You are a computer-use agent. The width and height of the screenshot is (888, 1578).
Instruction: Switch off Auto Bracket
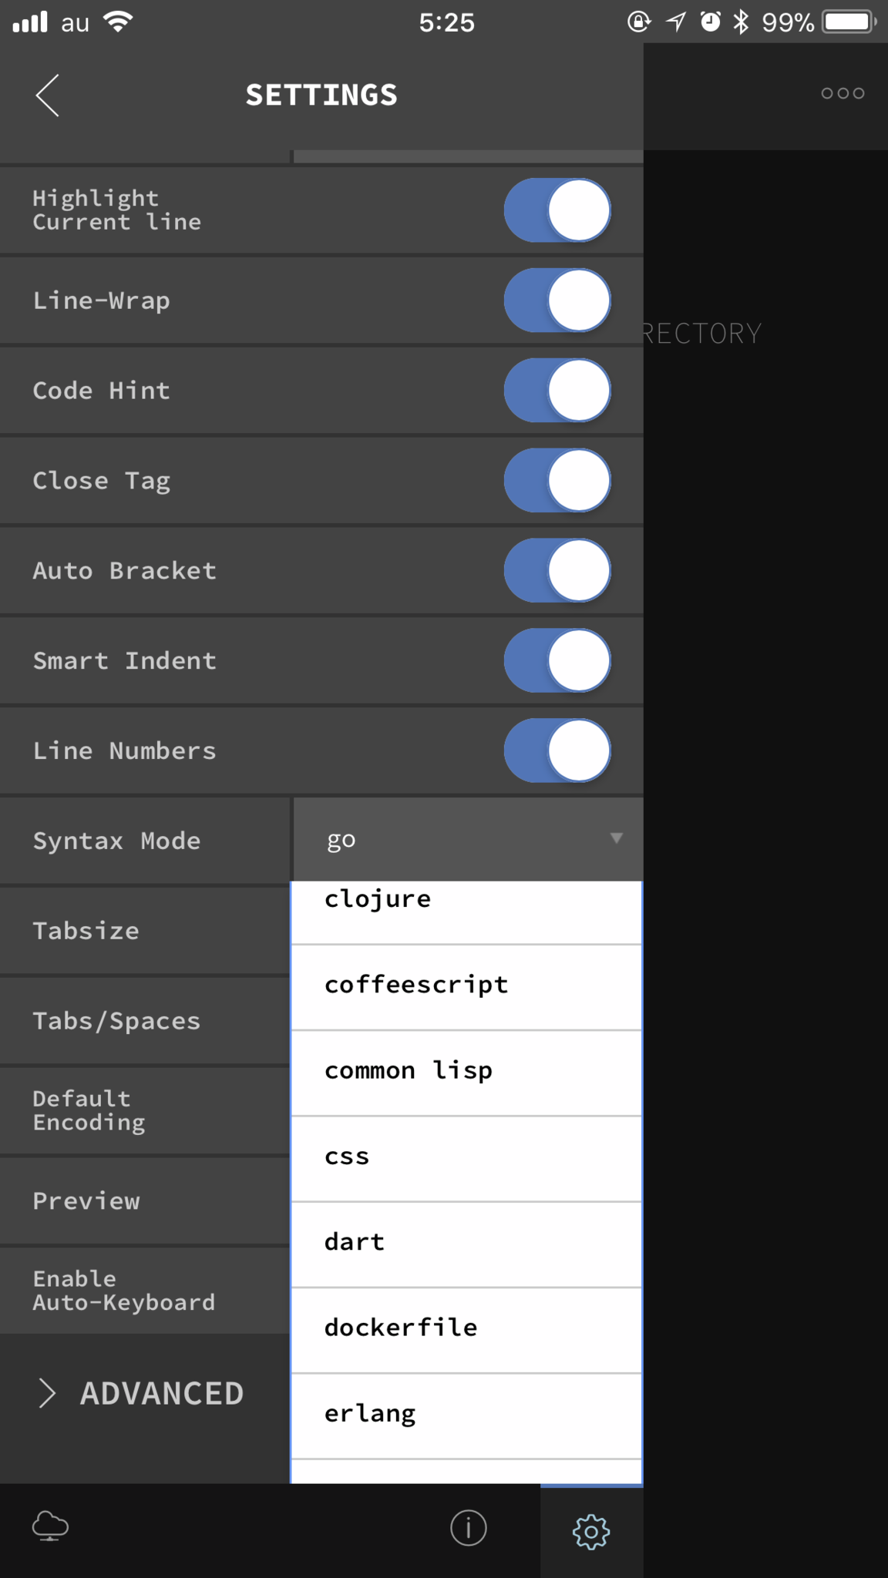pyautogui.click(x=557, y=571)
